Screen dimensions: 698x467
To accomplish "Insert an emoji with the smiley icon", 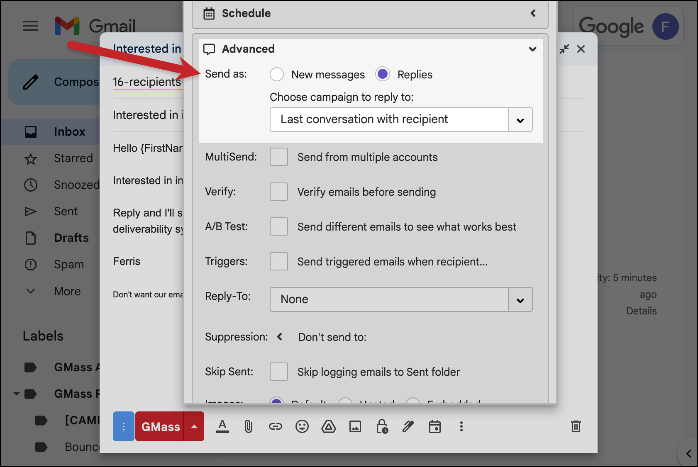I will [x=302, y=426].
